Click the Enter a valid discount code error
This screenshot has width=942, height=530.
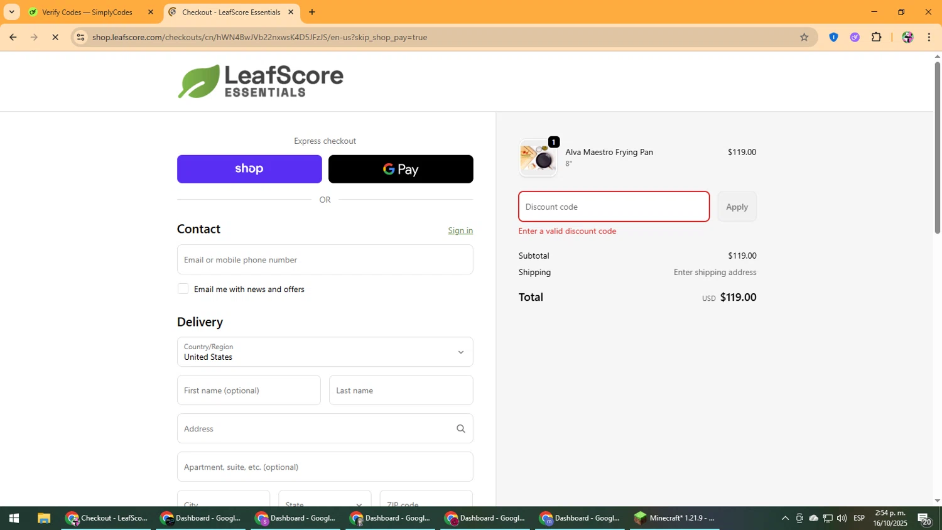567,231
